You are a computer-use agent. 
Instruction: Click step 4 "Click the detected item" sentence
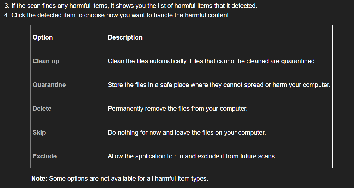(x=117, y=15)
